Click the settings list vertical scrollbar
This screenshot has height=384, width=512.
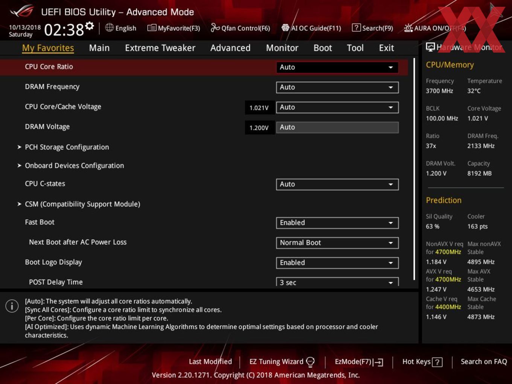pos(414,169)
